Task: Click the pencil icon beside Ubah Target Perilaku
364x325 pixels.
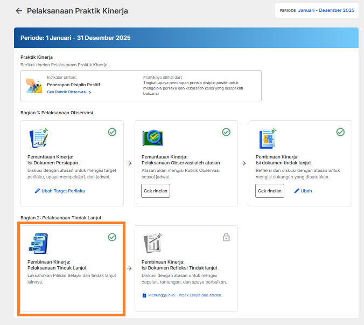Action: click(37, 191)
